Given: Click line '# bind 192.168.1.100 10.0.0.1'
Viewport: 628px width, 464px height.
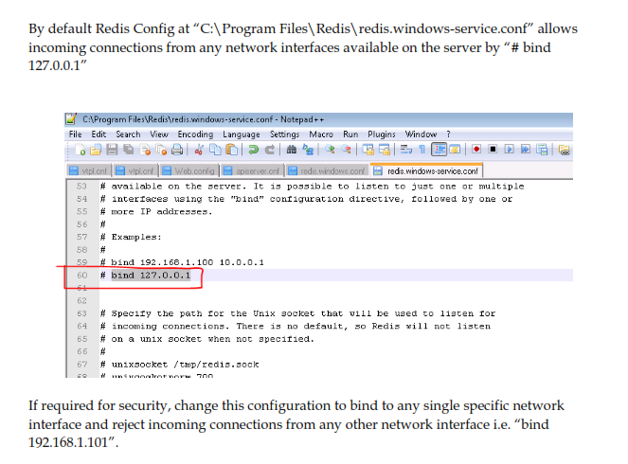Looking at the screenshot, I should 182,262.
